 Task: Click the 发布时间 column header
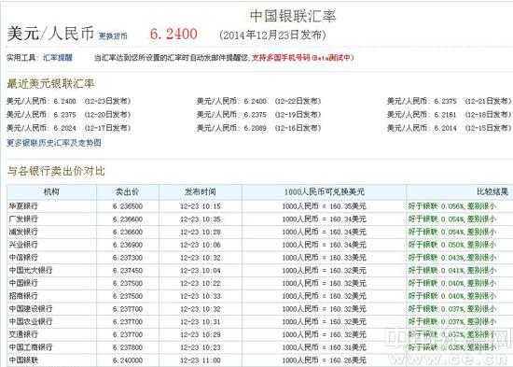(x=201, y=192)
